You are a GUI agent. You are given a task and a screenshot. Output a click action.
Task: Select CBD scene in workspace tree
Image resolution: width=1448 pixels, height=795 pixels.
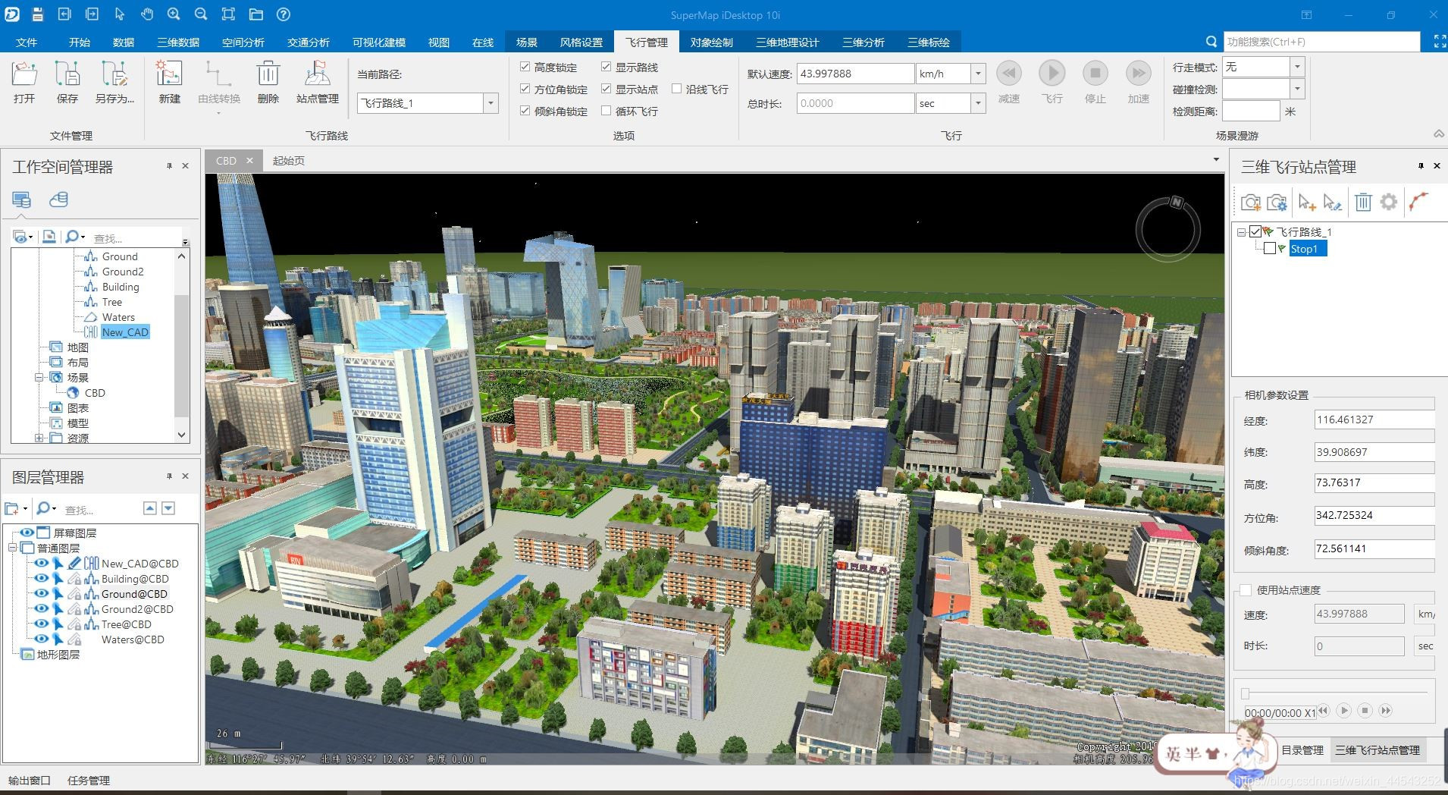(x=95, y=393)
